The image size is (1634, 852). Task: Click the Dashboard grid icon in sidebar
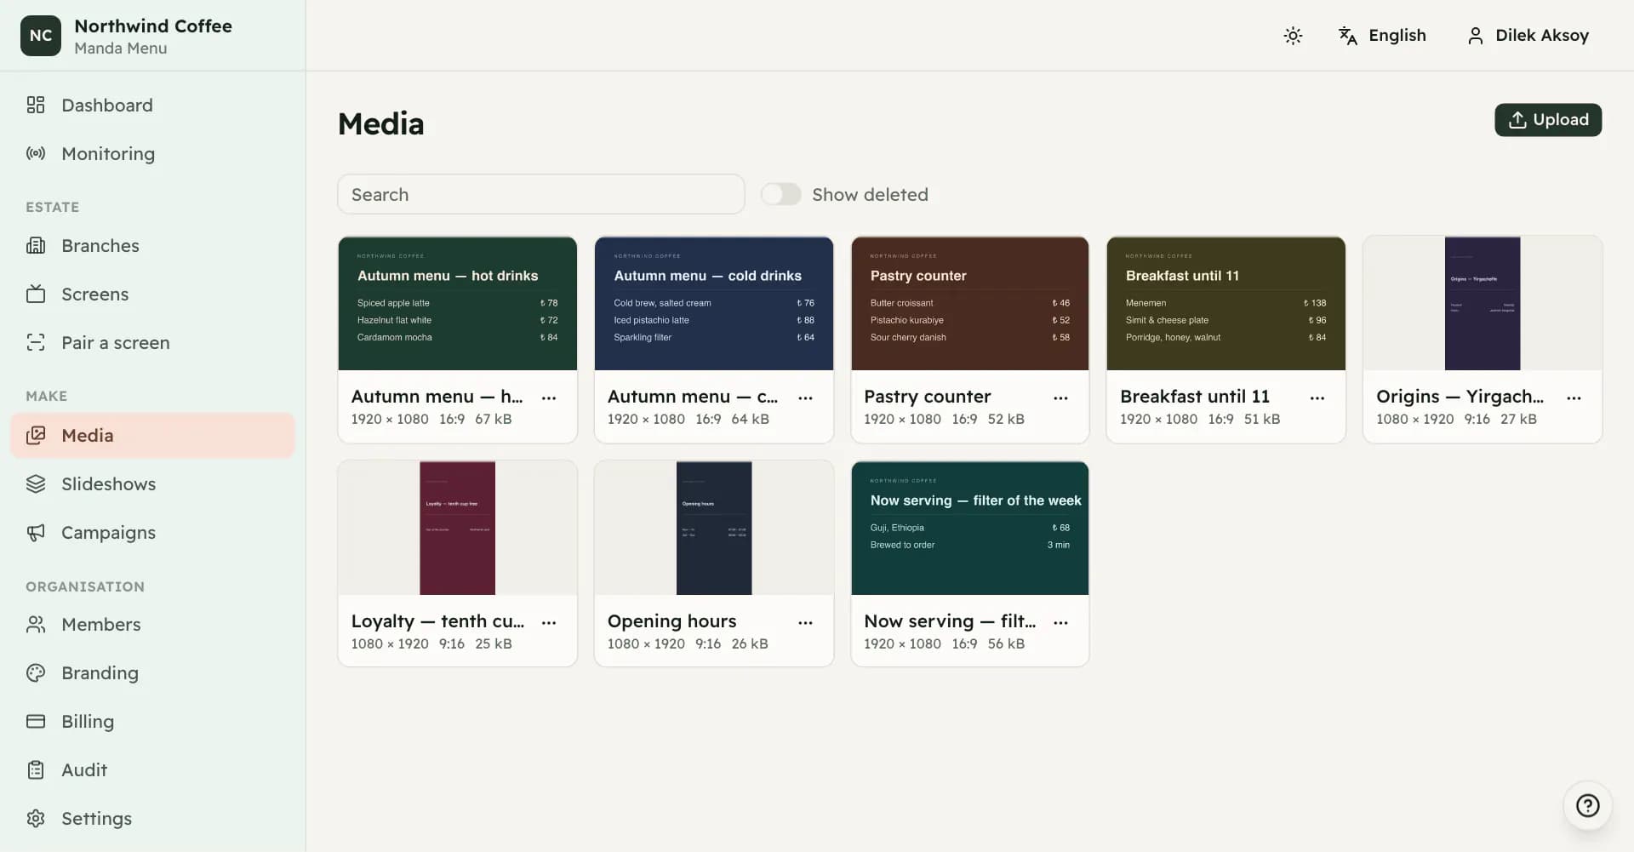[36, 105]
